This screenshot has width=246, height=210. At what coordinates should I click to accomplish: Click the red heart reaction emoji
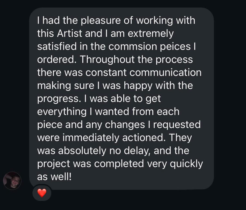click(x=42, y=193)
